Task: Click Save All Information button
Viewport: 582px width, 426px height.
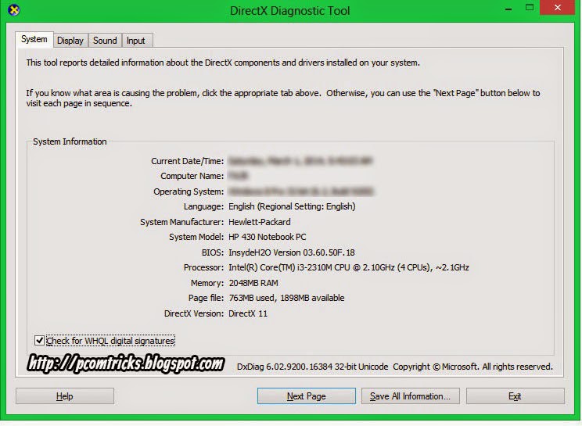Action: [410, 396]
